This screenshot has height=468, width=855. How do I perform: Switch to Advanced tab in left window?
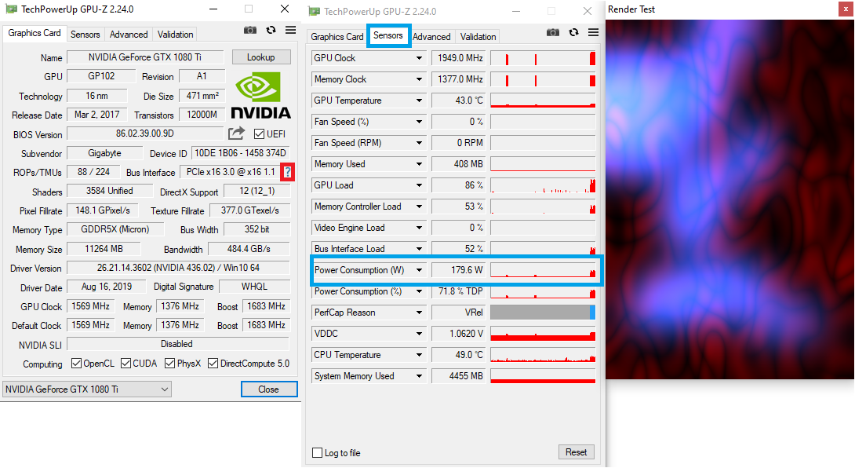(x=129, y=35)
